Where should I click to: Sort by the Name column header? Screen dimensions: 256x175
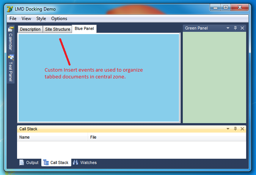[52, 137]
